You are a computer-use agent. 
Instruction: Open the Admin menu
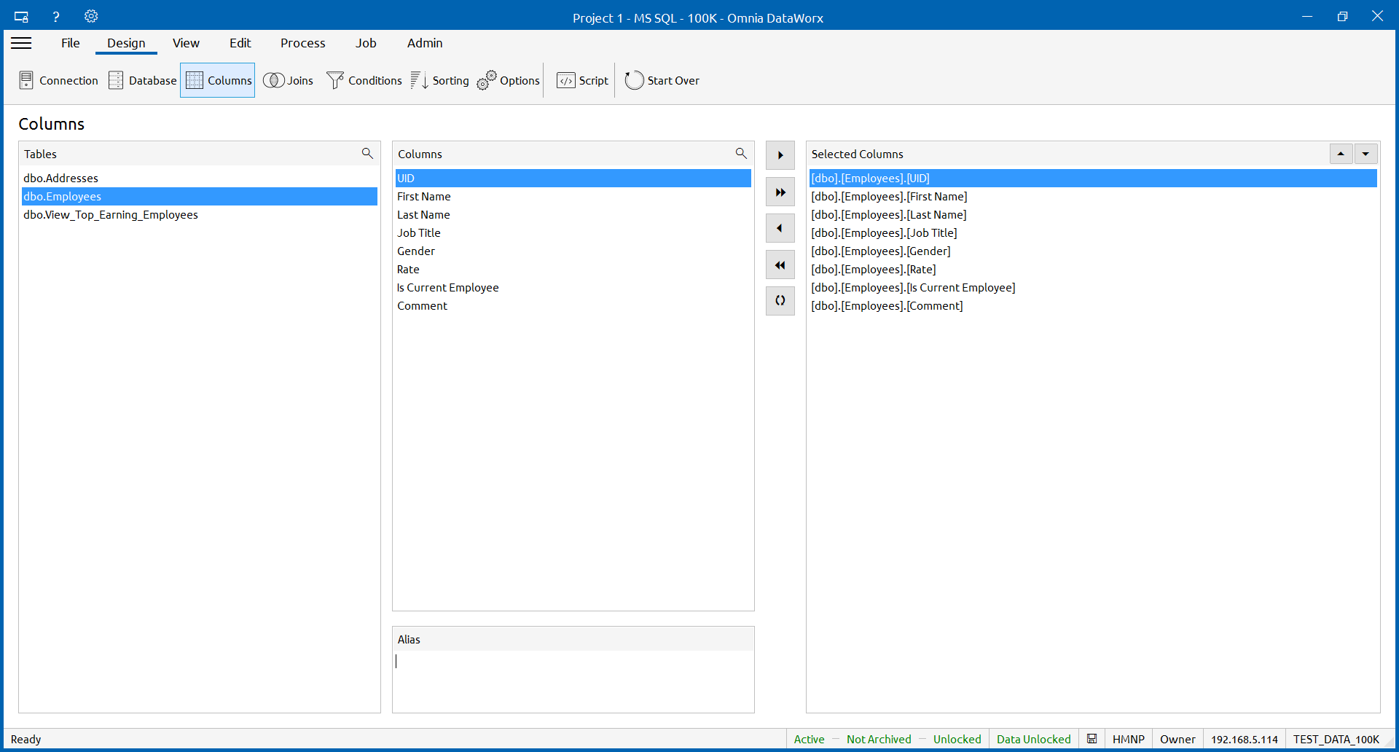[x=425, y=43]
